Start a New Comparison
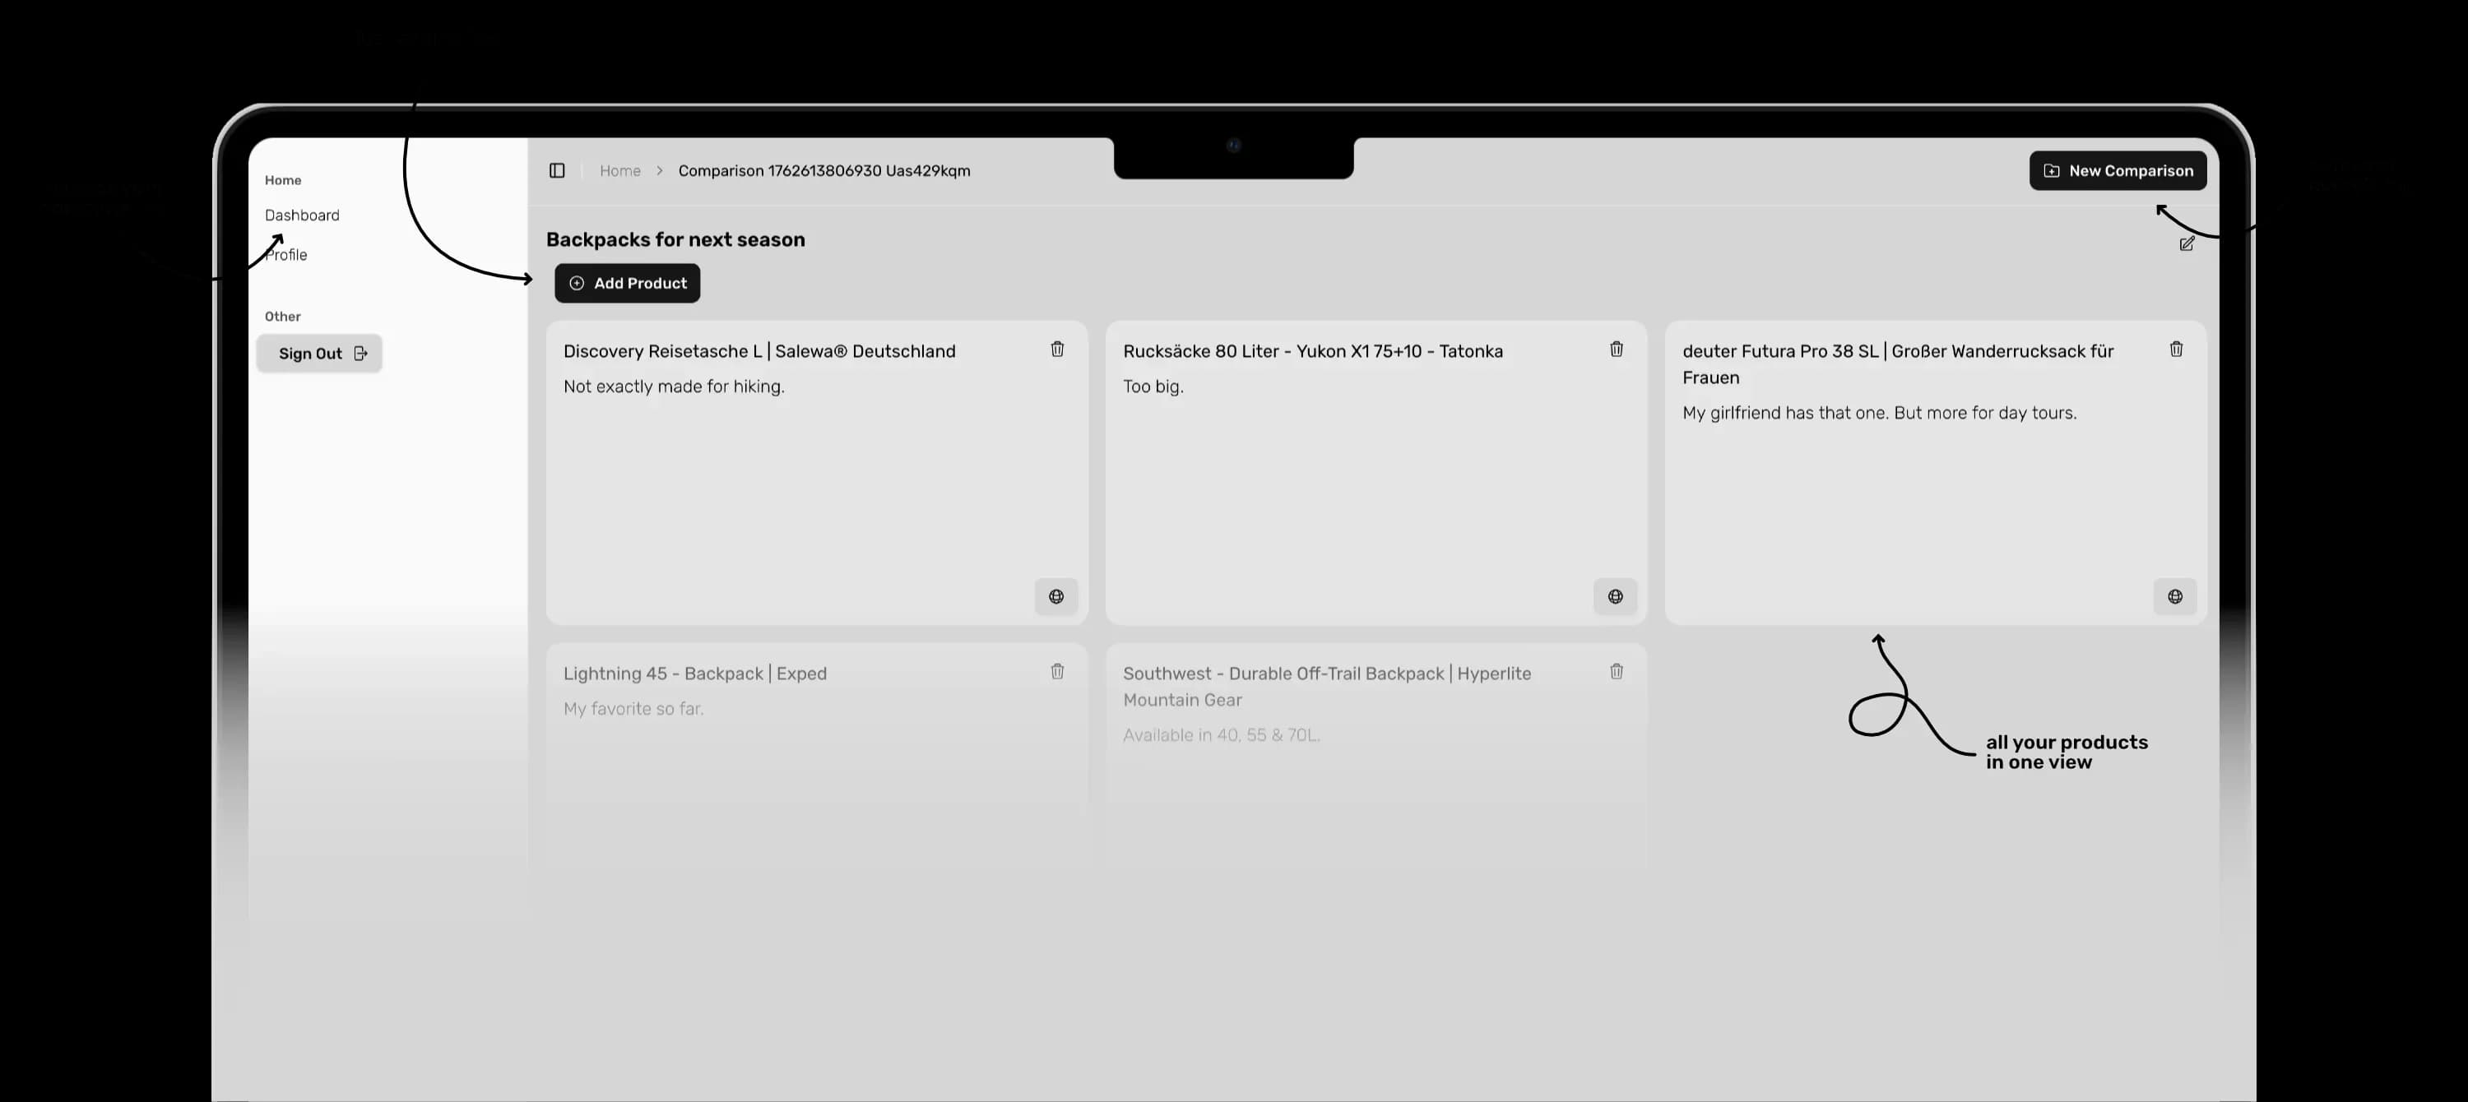Image resolution: width=2468 pixels, height=1102 pixels. (2118, 169)
